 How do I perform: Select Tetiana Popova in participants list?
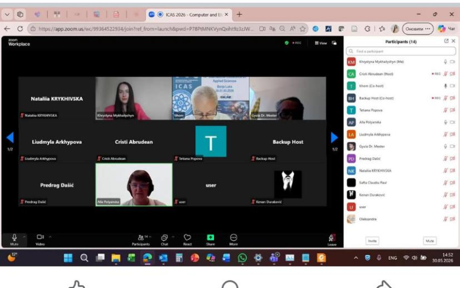pyautogui.click(x=401, y=110)
